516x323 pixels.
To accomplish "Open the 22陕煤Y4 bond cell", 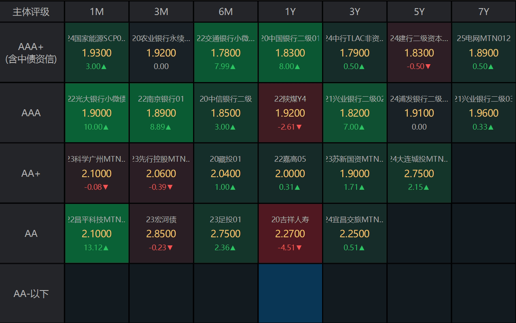I will point(290,113).
